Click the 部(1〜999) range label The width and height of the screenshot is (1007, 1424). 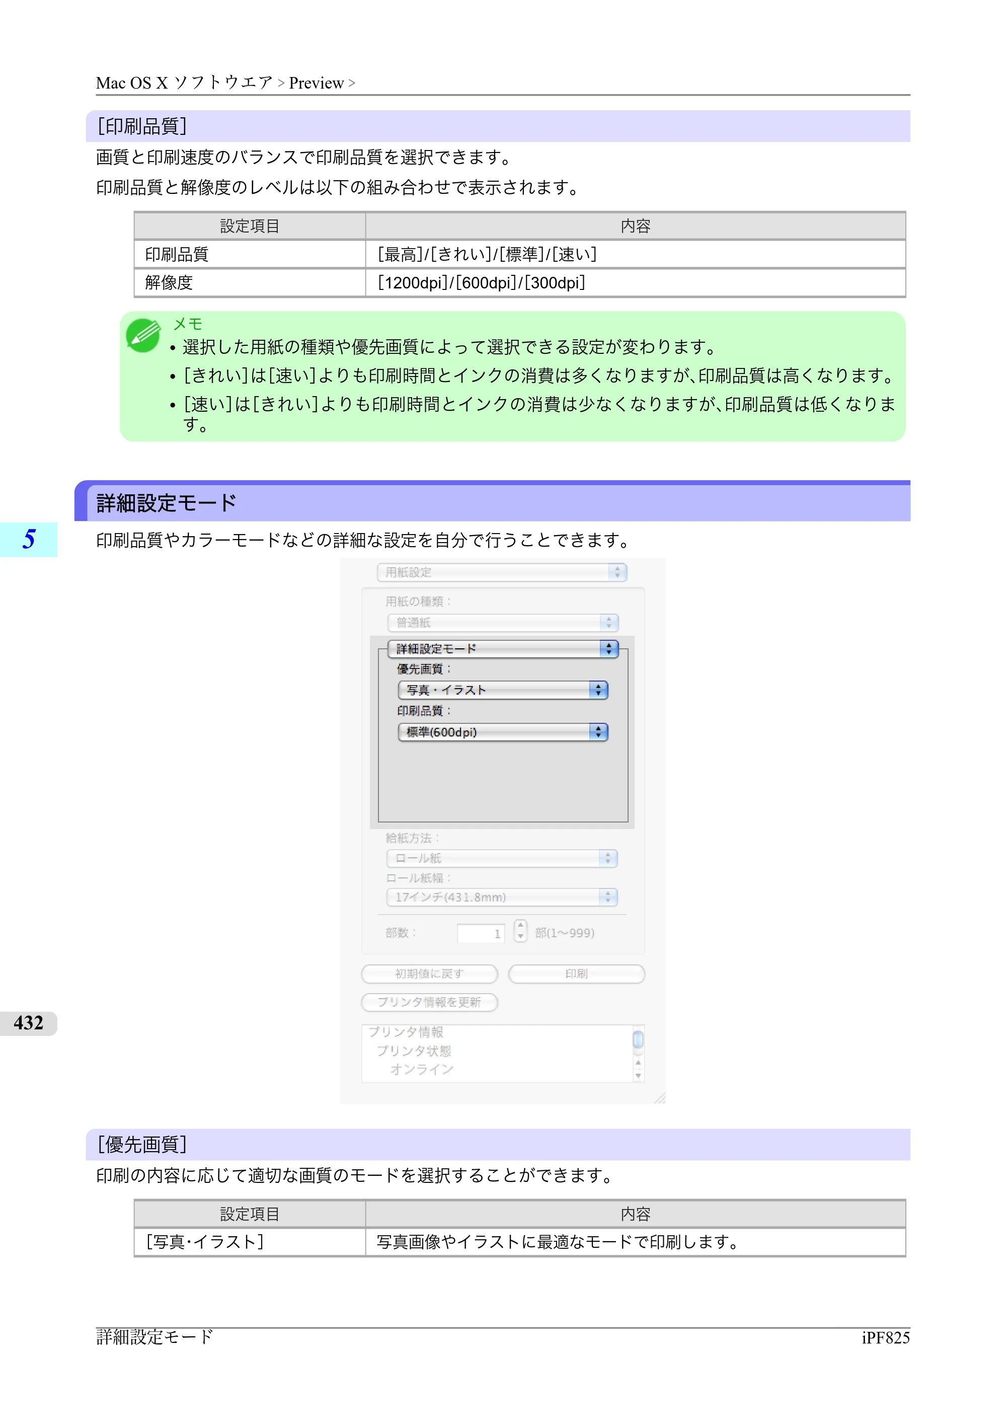pos(564,933)
